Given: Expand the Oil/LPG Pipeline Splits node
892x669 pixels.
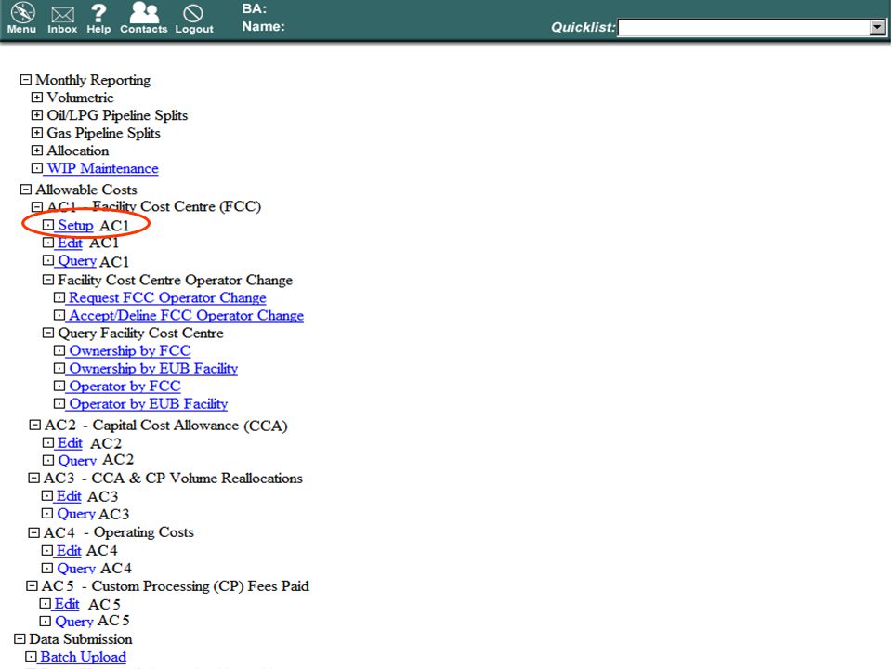Looking at the screenshot, I should [37, 115].
